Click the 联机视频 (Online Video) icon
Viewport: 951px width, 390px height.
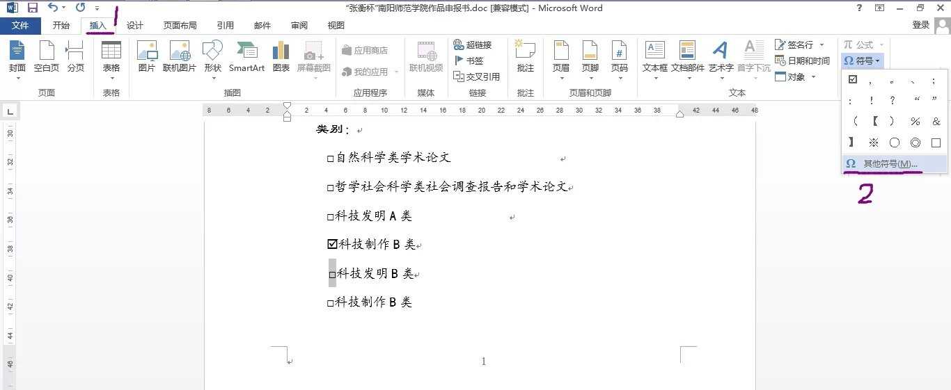click(426, 57)
